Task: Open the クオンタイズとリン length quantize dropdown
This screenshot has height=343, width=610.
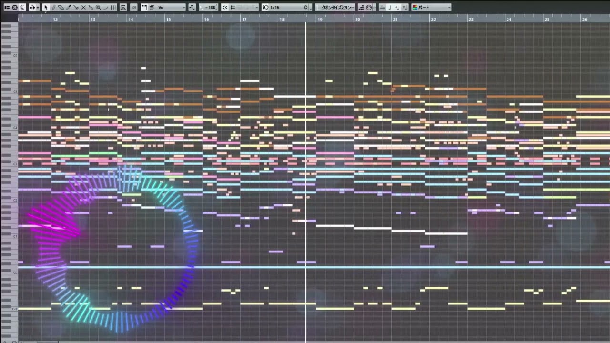Action: point(335,7)
